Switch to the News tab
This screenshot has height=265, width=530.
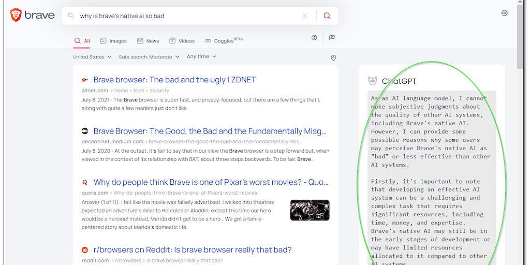148,41
